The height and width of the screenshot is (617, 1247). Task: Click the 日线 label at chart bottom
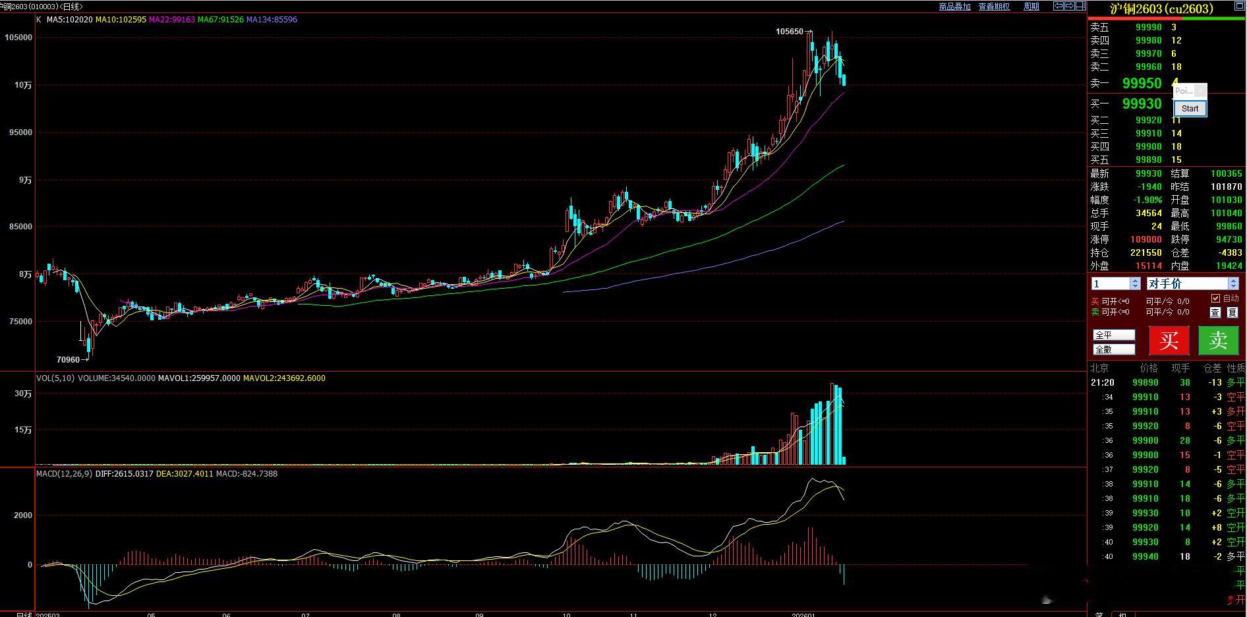[24, 614]
